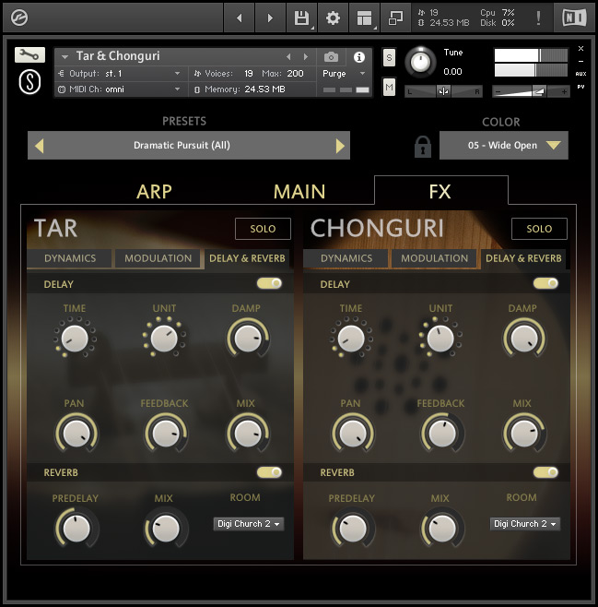
Task: Click the pan center icon
Action: [x=443, y=91]
